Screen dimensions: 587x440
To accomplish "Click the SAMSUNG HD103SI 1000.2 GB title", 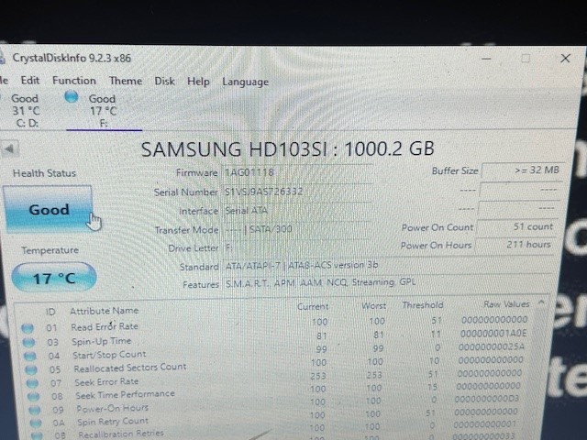I will (287, 148).
